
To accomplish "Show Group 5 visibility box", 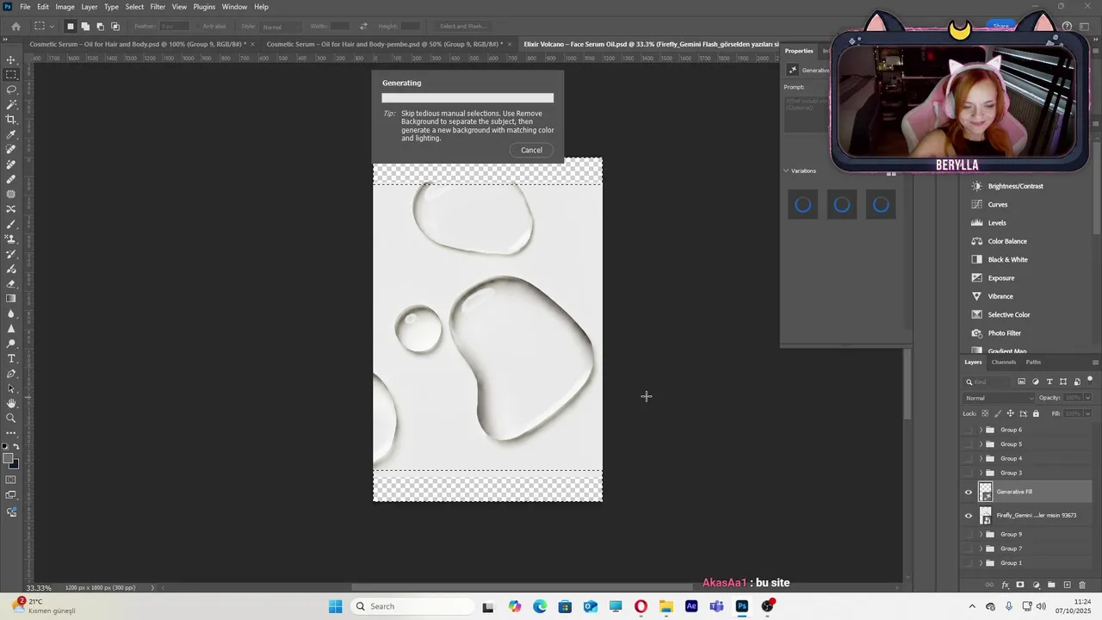I will (969, 444).
